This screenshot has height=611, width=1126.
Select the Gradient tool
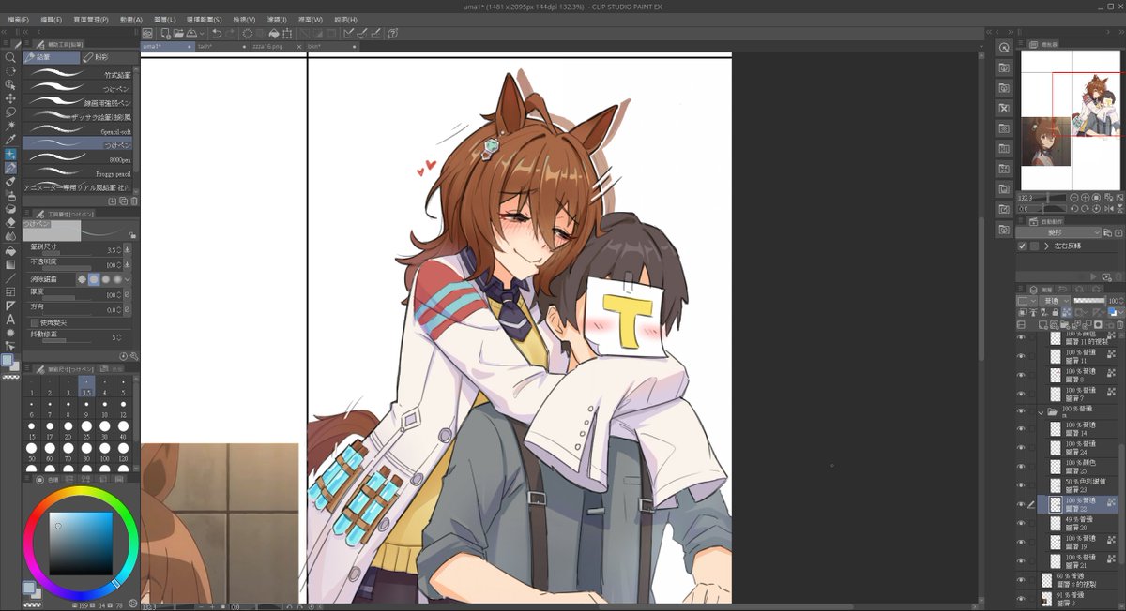coord(10,264)
